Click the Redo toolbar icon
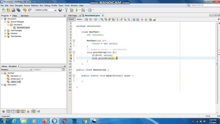Viewport: 220px width, 124px height. tap(30, 10)
